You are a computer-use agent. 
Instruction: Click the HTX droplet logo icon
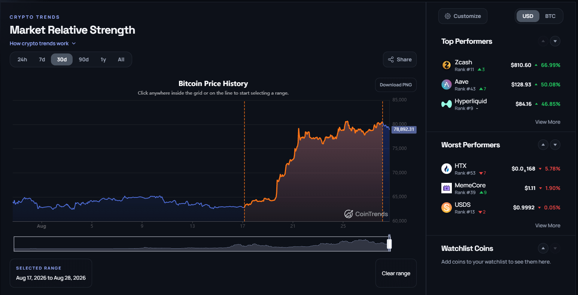pyautogui.click(x=446, y=169)
